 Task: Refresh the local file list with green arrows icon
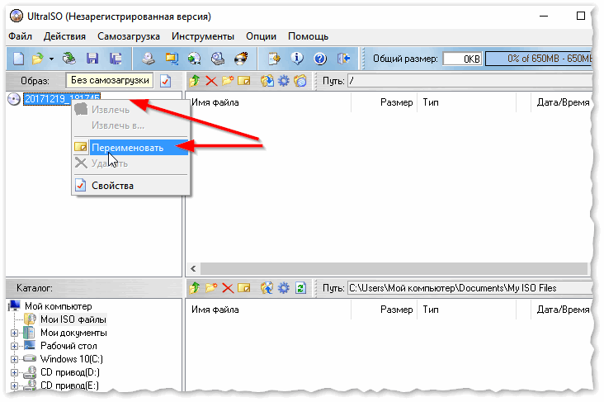pos(300,288)
